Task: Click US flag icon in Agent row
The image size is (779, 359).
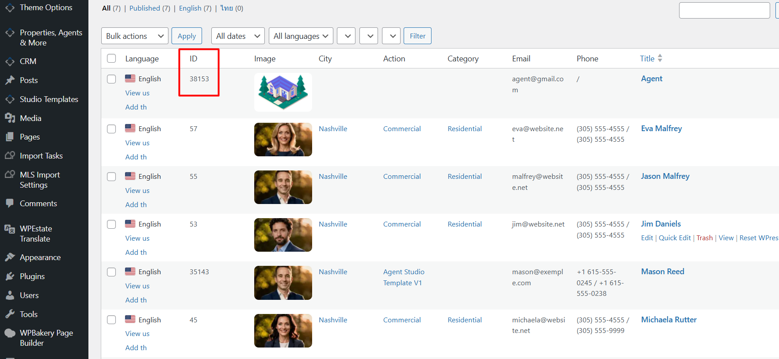Action: [x=130, y=78]
